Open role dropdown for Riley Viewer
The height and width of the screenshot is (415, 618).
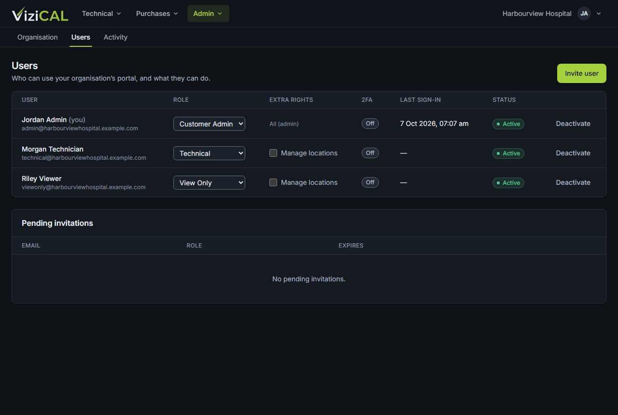click(209, 183)
